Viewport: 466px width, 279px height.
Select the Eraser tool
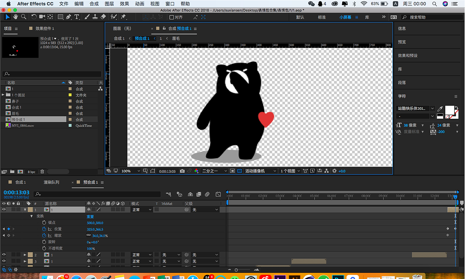pos(103,17)
